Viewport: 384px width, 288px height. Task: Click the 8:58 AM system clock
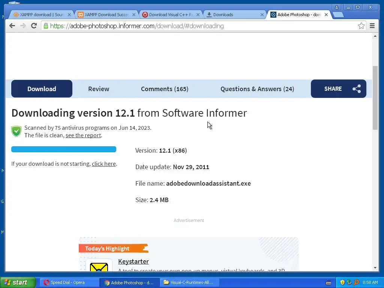point(370,282)
